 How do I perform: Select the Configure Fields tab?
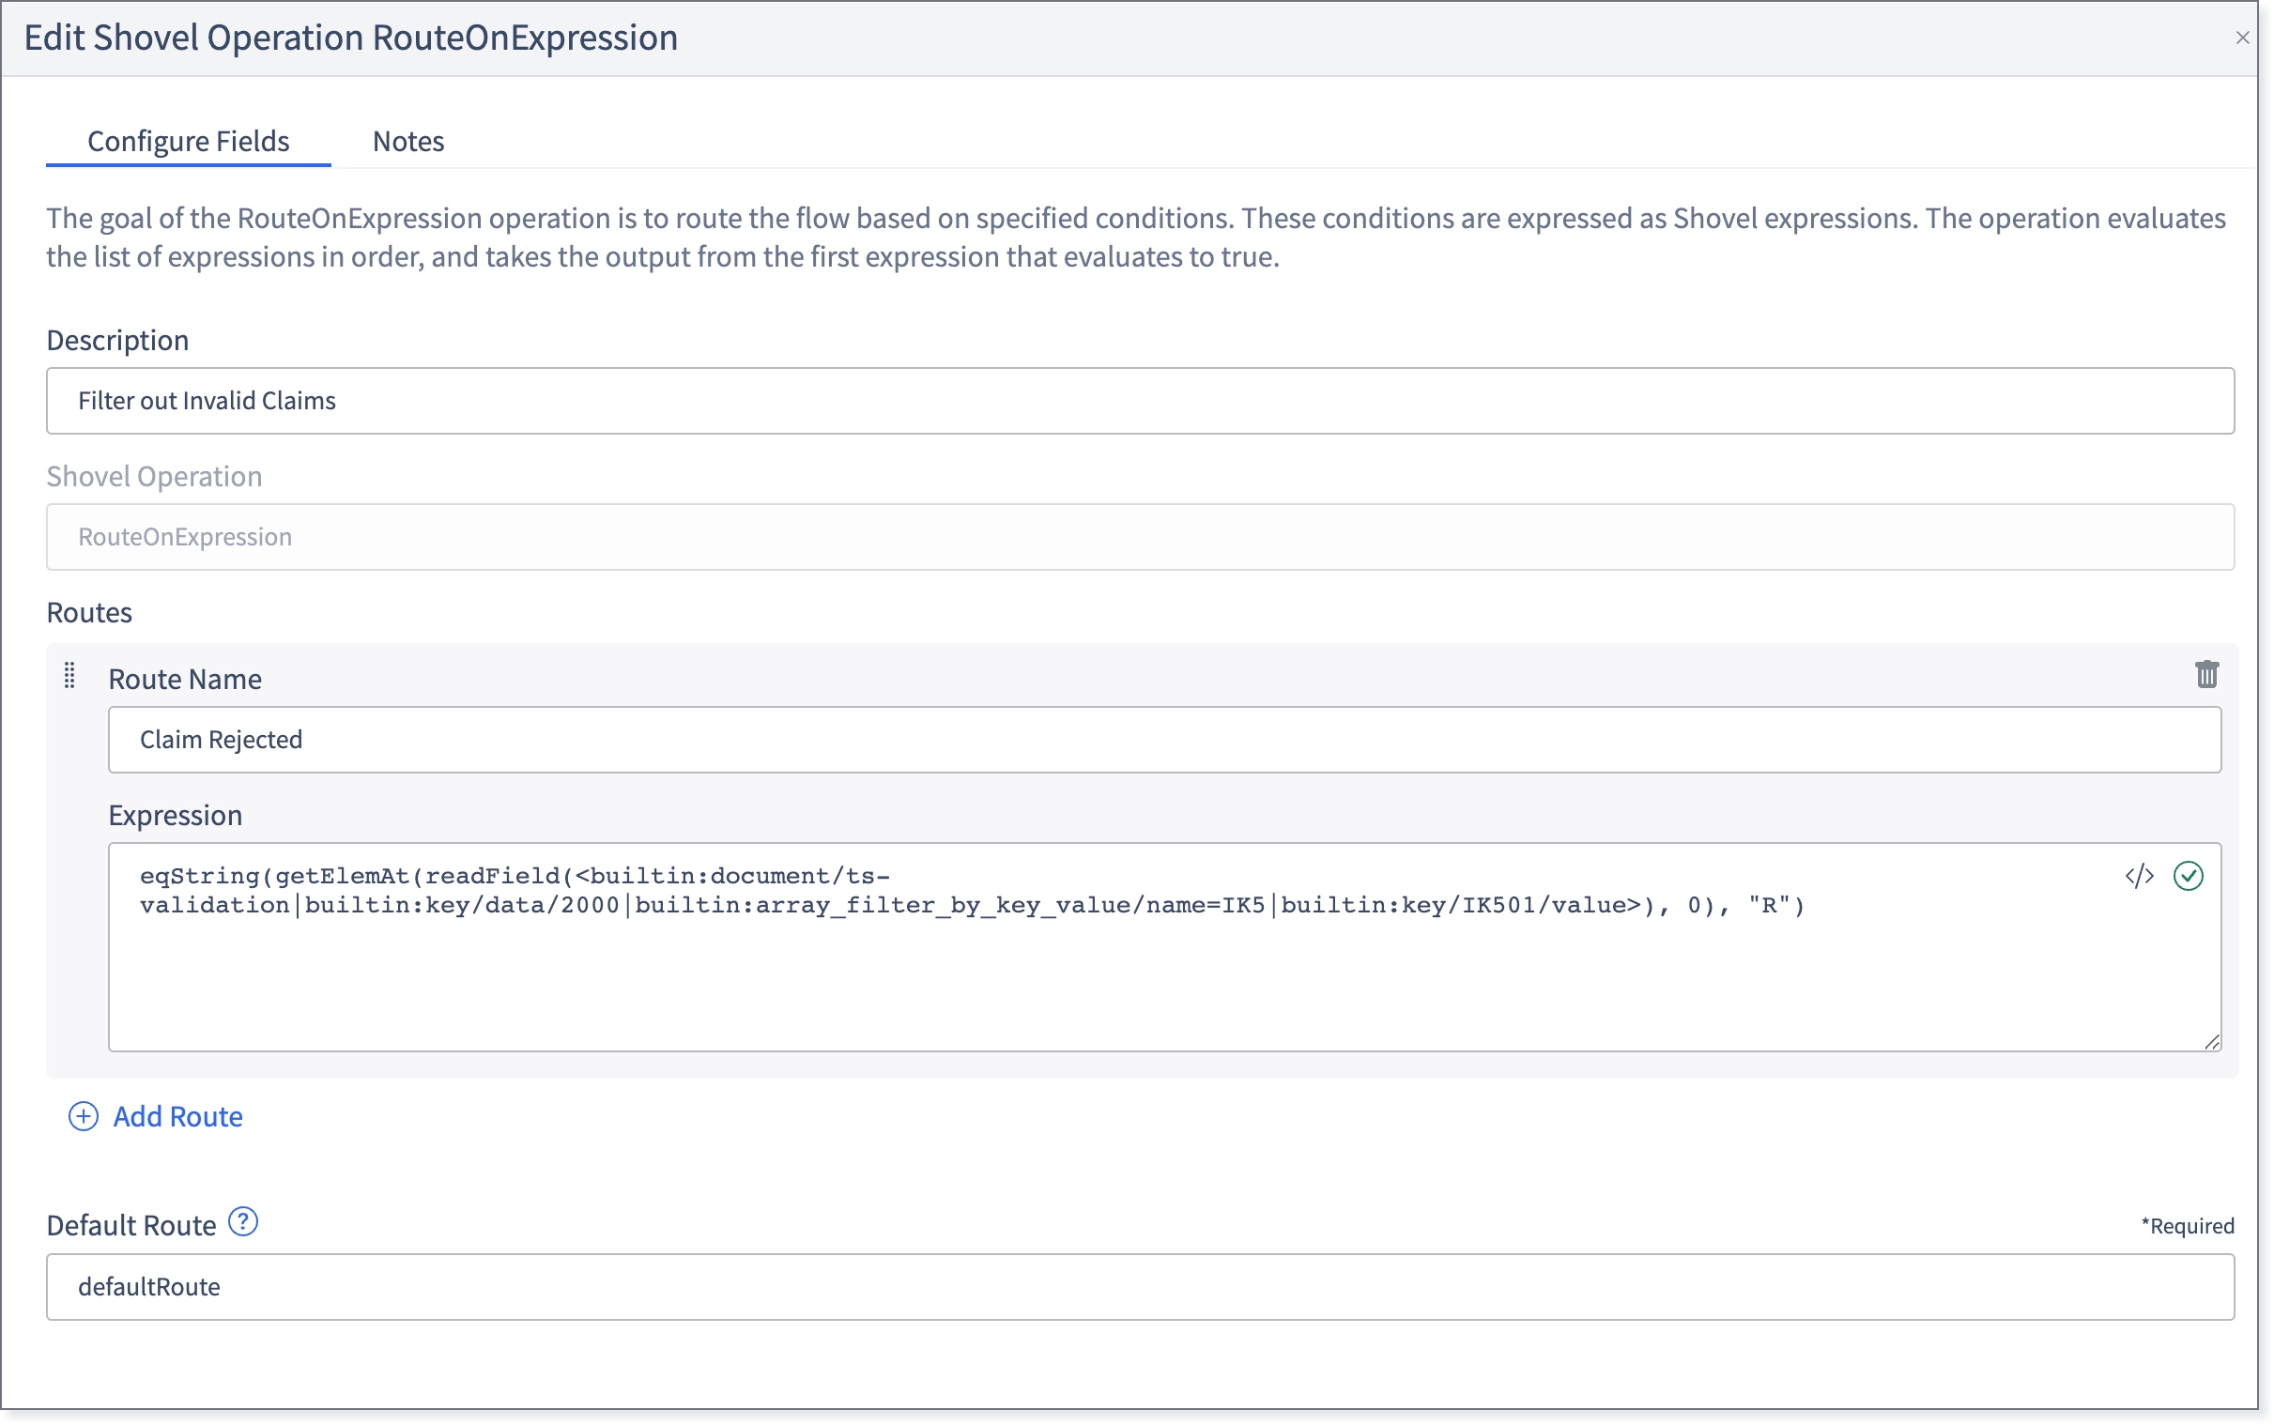pos(189,141)
